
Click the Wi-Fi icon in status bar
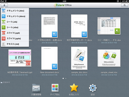pyautogui.click(x=6, y=1)
